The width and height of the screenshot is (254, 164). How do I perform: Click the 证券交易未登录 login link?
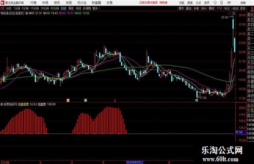148,3
